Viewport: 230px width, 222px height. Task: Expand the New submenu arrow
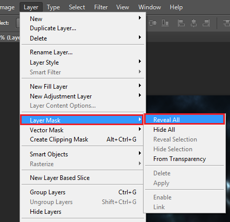point(140,18)
